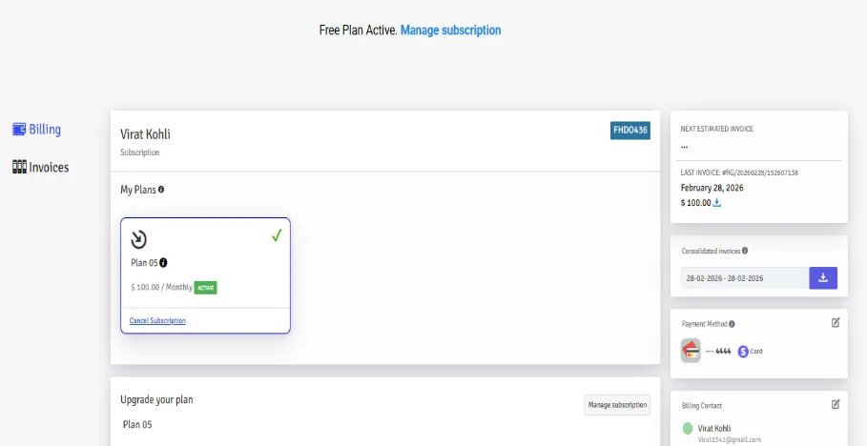Viewport: 867px width, 446px height.
Task: Click the Upgrade your plan heading
Action: pos(156,399)
